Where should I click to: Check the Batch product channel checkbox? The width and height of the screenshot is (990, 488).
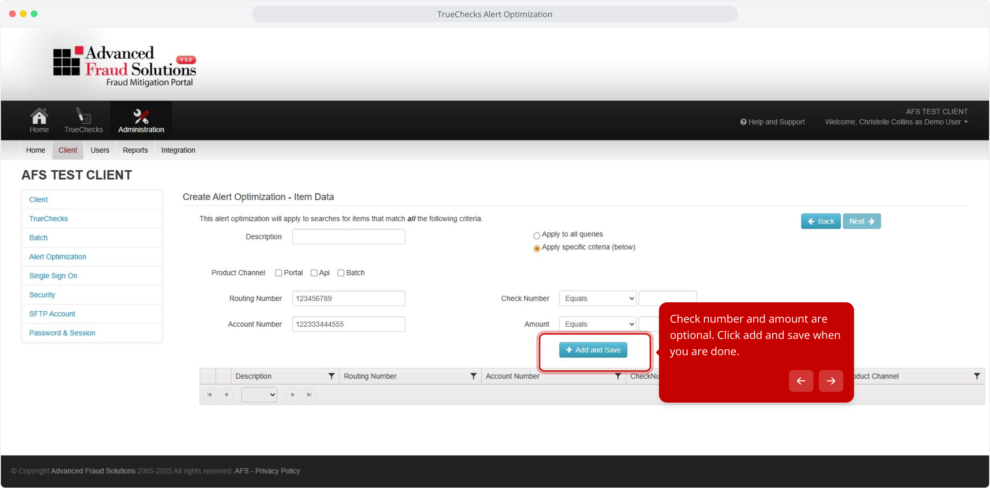[x=341, y=273]
